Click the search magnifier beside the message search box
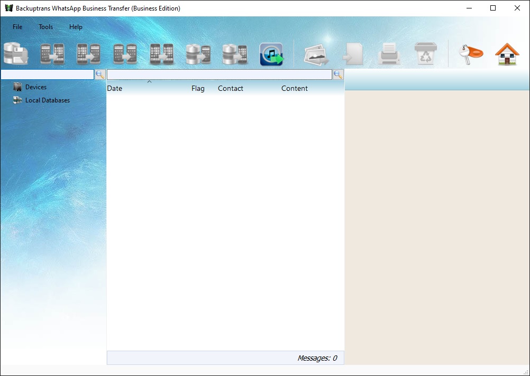530x376 pixels. [x=338, y=74]
